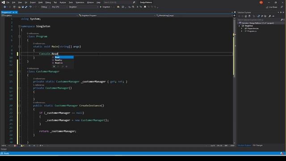Click the Save All icon

coord(26,7)
